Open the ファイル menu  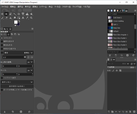[x=5, y=7]
